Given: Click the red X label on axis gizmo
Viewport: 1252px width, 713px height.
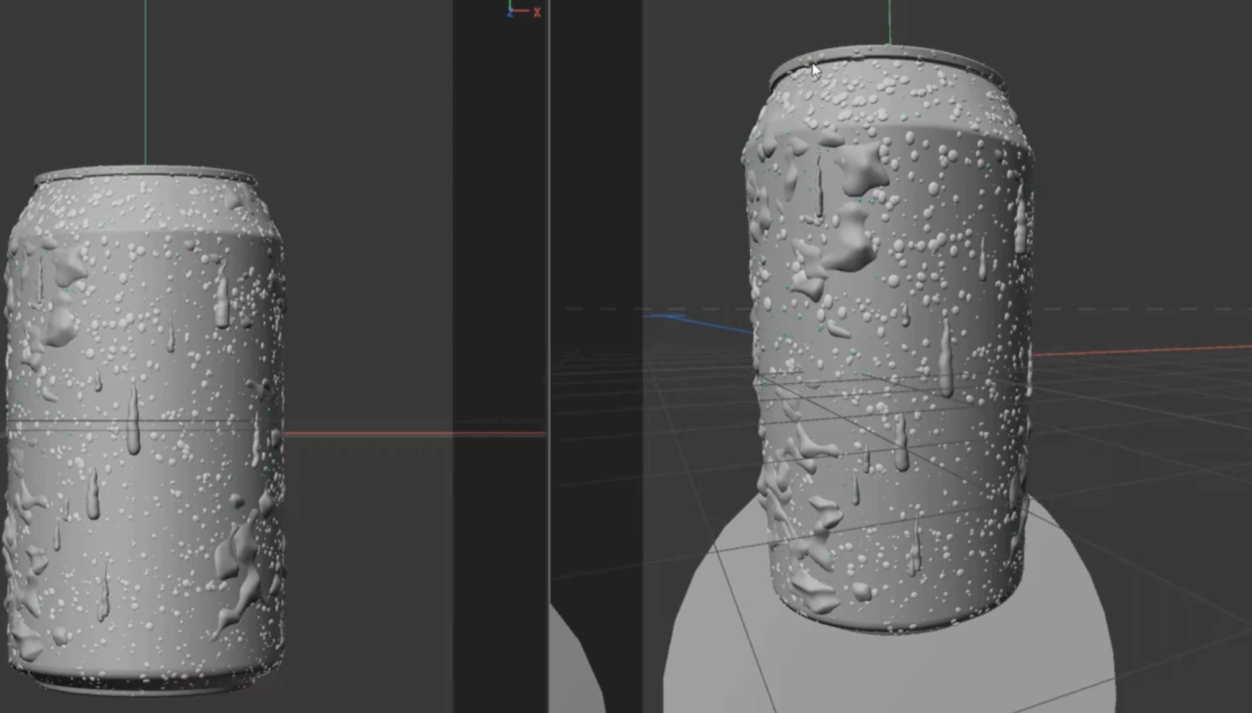Looking at the screenshot, I should click(537, 12).
